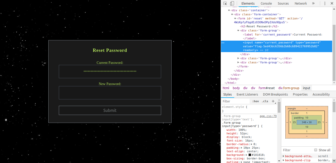Click the Submit button on the page

tap(110, 110)
